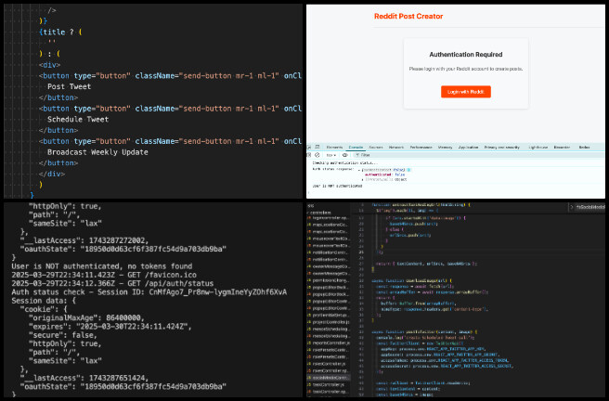Click the 'GET /favicon.ico' terminal log line

click(104, 275)
